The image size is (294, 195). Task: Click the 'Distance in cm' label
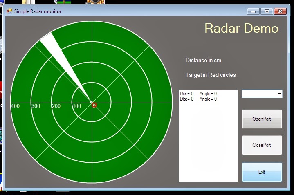(204, 61)
